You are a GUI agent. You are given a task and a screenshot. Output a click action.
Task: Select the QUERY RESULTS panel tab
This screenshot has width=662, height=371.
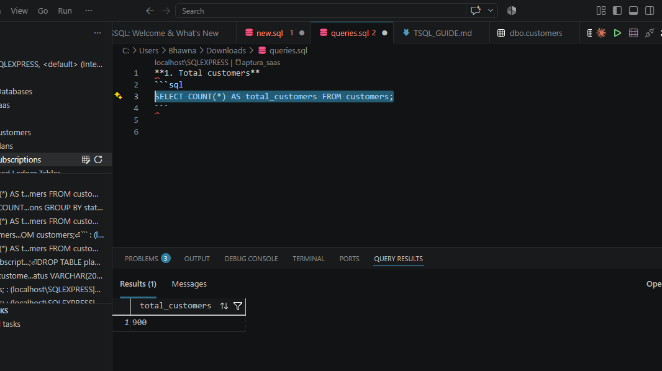398,259
